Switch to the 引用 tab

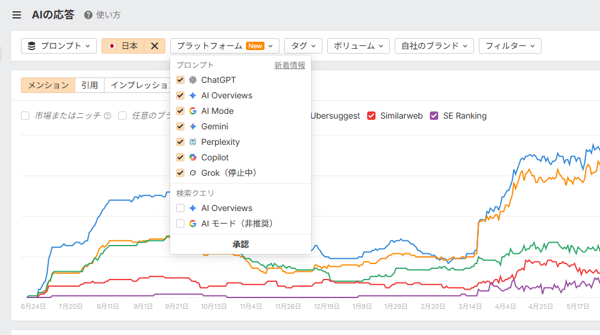pyautogui.click(x=90, y=85)
